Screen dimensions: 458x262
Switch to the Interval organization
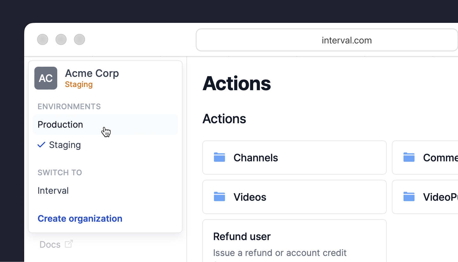click(53, 190)
